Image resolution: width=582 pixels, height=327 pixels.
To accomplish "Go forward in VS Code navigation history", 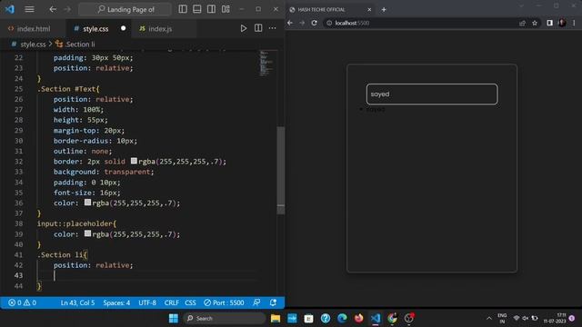I will pyautogui.click(x=67, y=9).
